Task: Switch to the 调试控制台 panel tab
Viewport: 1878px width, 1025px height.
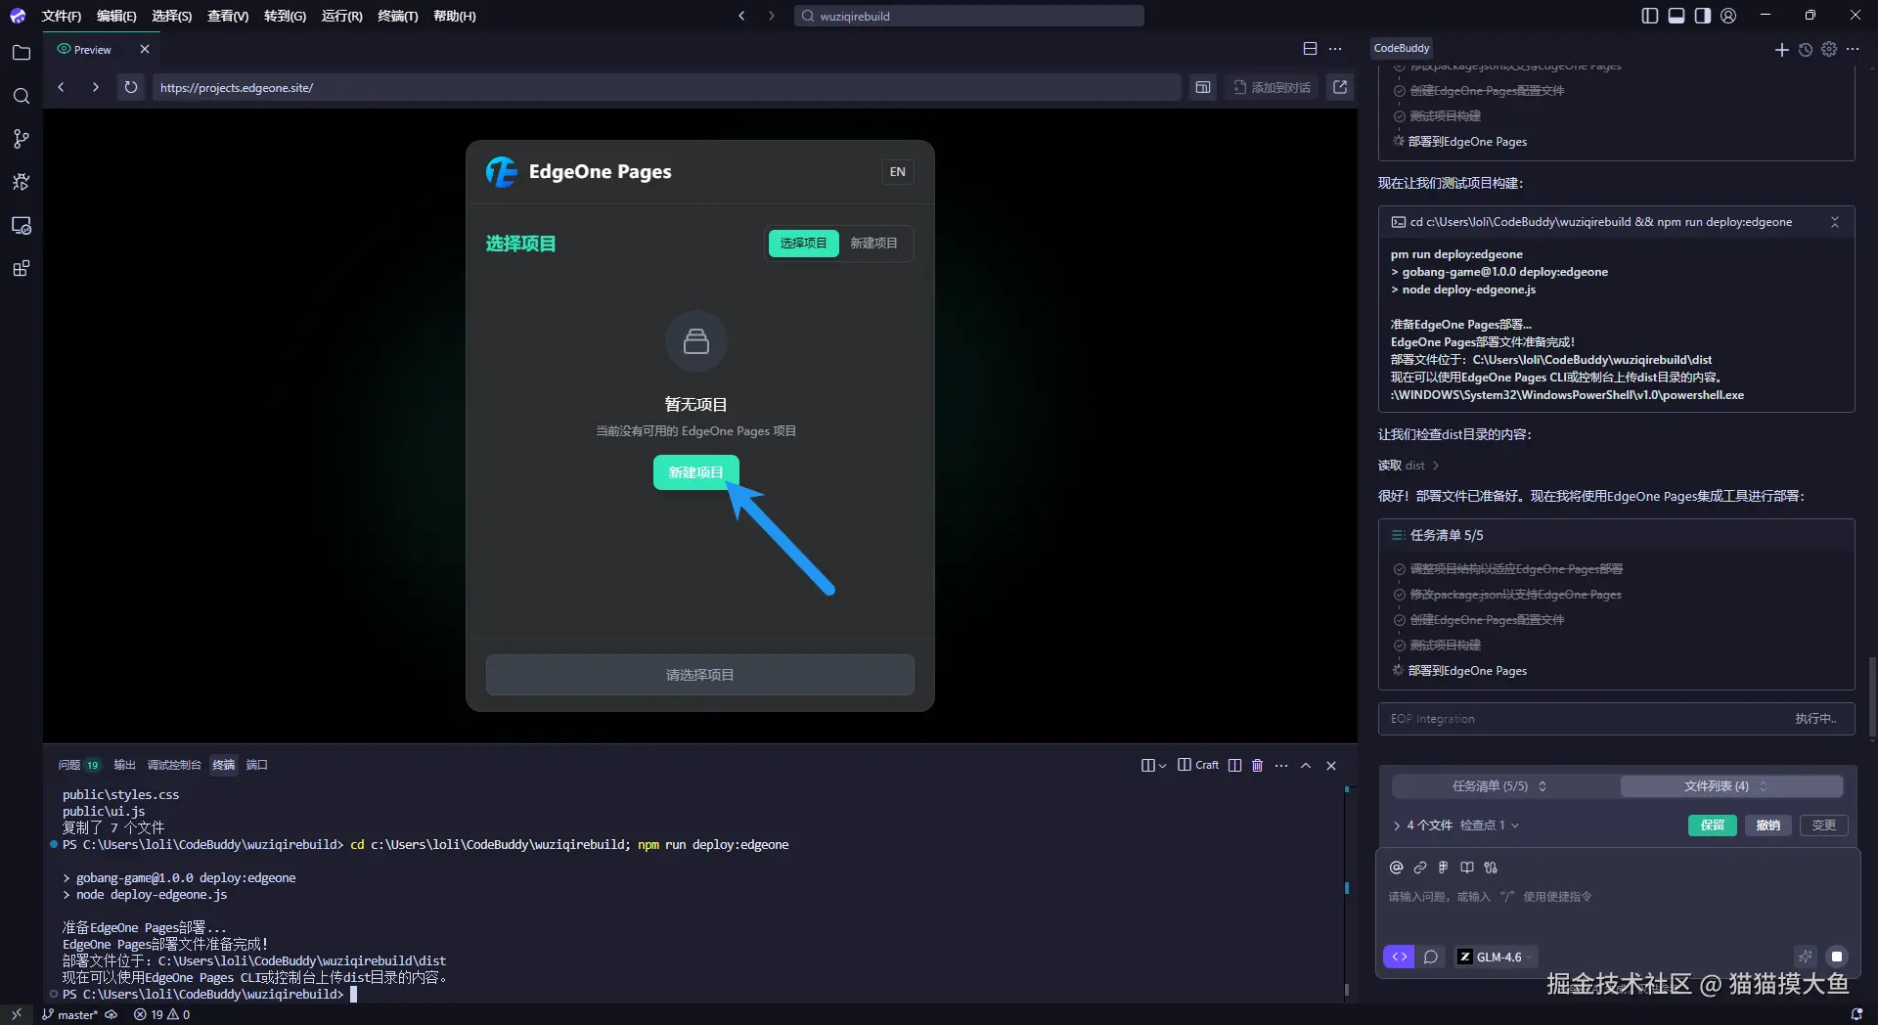Action: click(x=174, y=765)
